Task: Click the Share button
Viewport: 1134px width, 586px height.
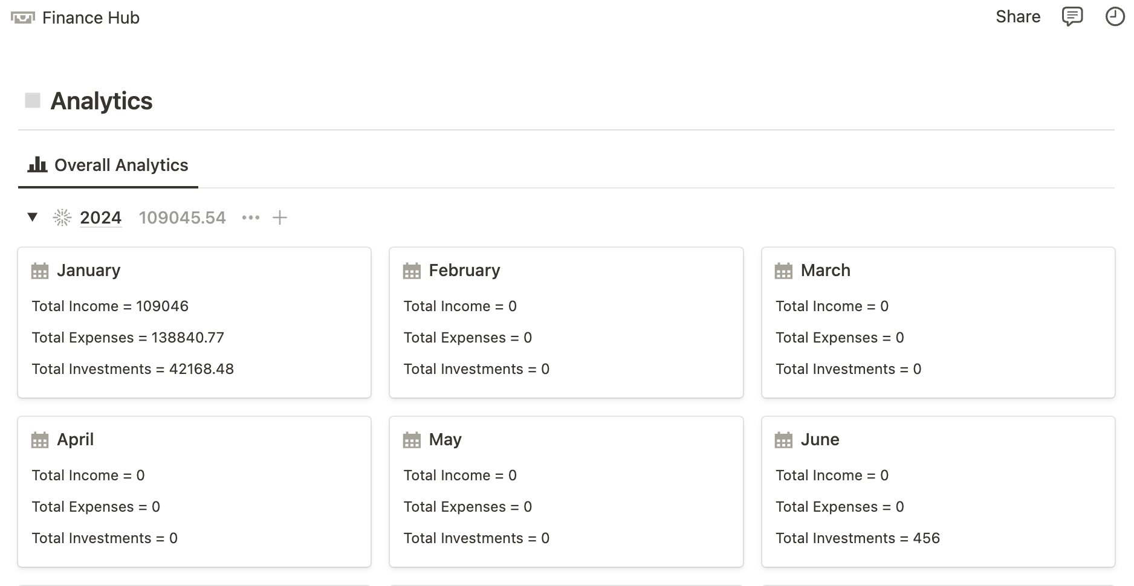Action: click(x=1018, y=17)
